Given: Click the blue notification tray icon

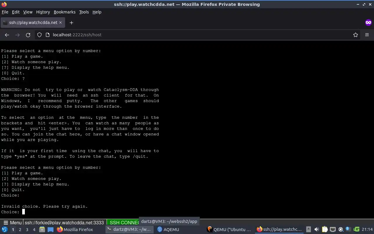Looking at the screenshot, I should tap(348, 230).
